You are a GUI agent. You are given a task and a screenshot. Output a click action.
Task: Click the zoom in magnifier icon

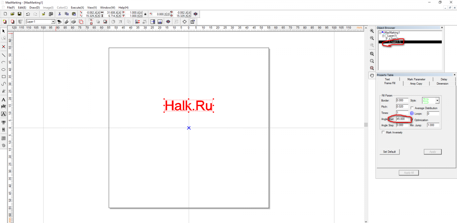pos(372,31)
